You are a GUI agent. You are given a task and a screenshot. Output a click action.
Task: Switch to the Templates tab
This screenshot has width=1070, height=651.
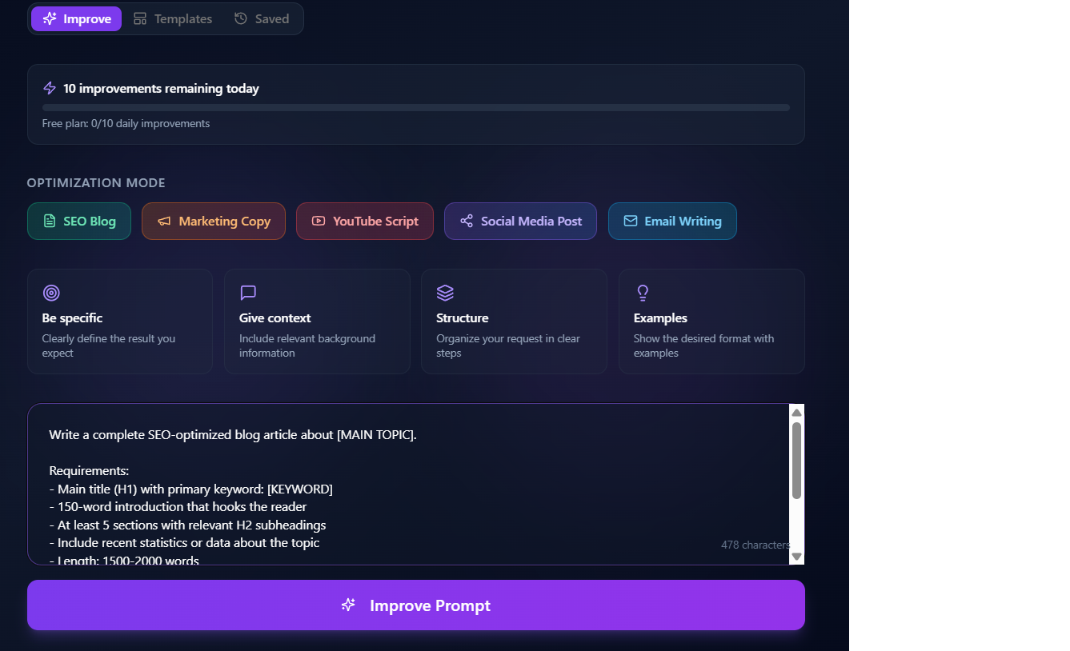[173, 18]
